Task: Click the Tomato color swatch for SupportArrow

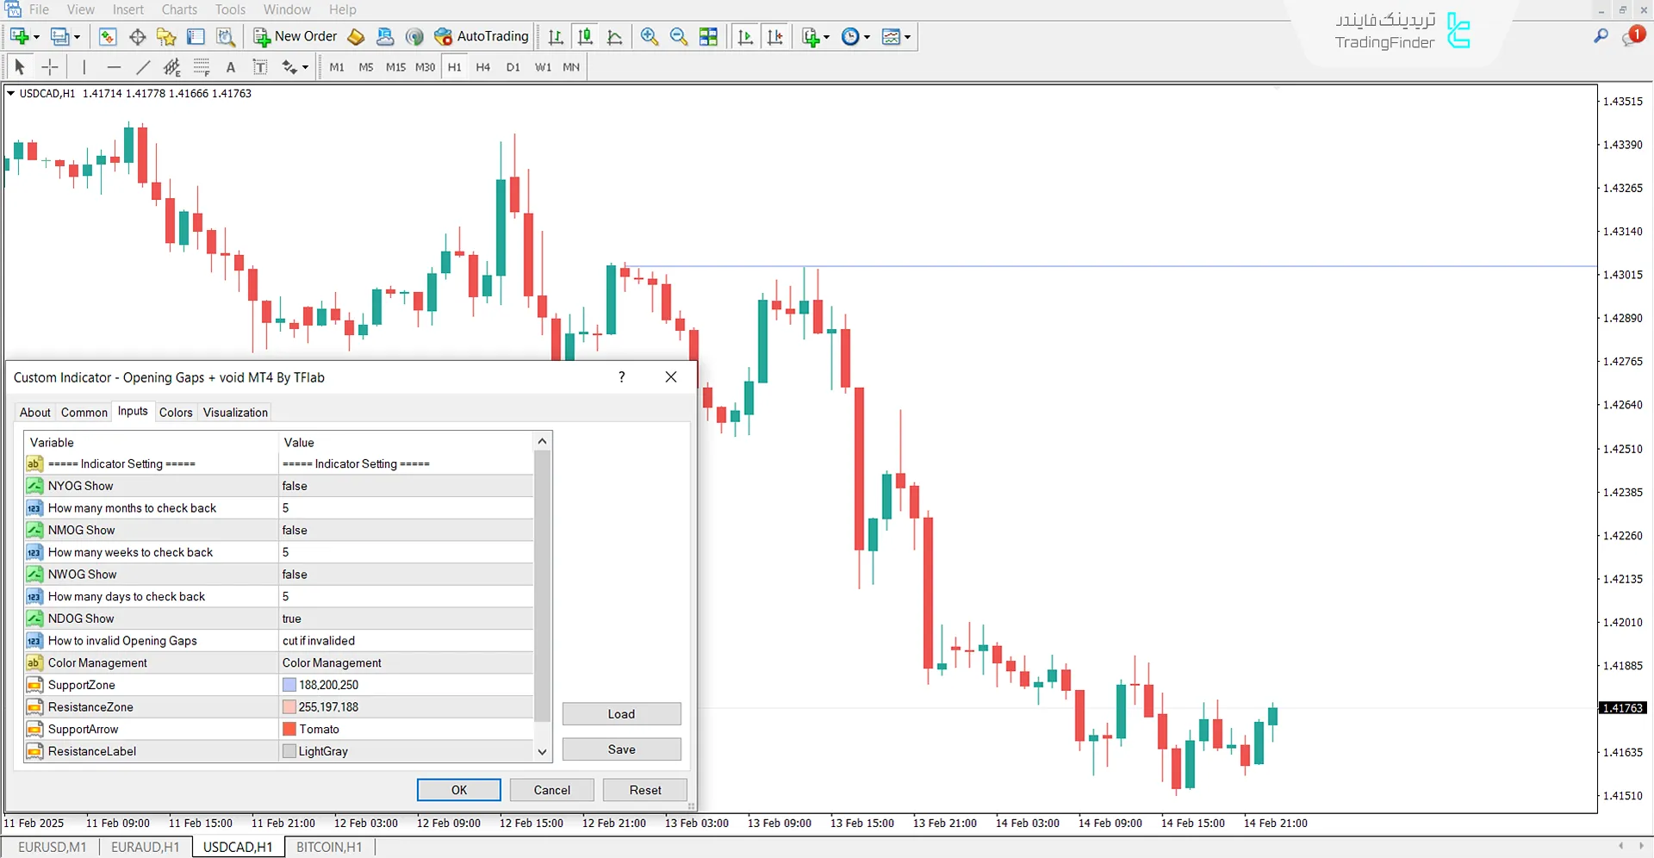Action: [x=289, y=729]
